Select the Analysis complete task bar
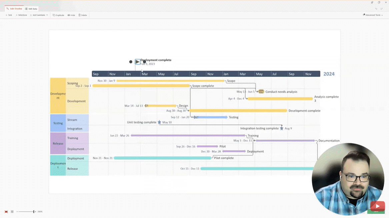The height and width of the screenshot is (218, 389). pyautogui.click(x=280, y=99)
